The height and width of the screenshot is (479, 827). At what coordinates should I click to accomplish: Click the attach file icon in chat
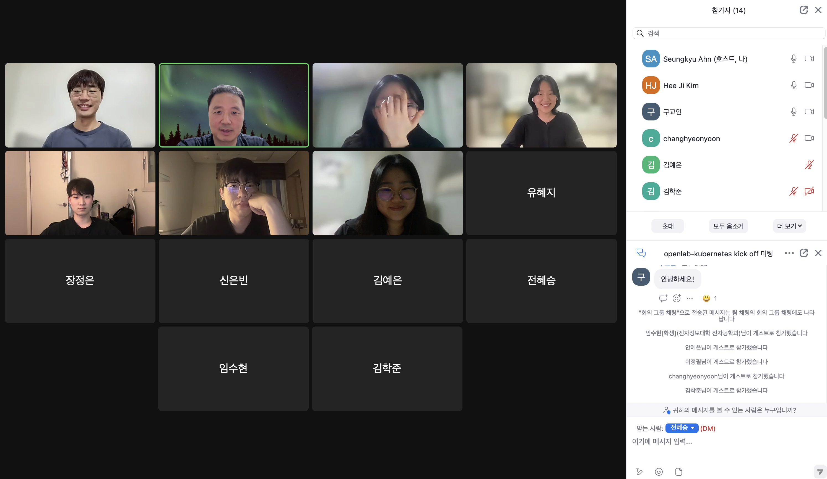(x=679, y=472)
